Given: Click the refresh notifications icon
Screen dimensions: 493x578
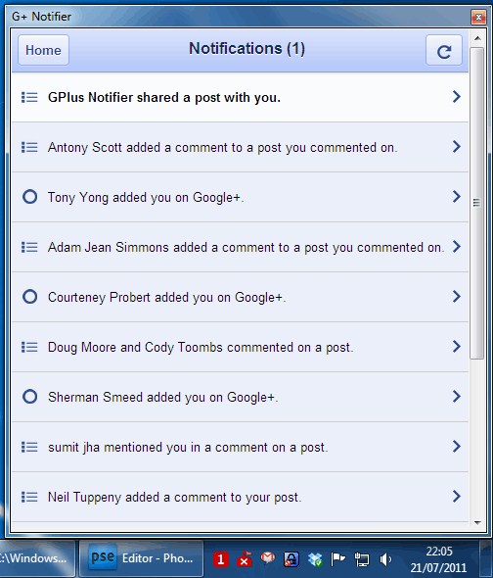Looking at the screenshot, I should pyautogui.click(x=444, y=51).
